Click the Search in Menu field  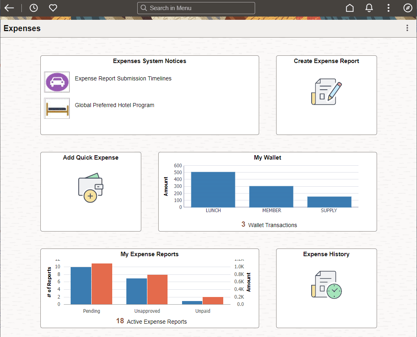[196, 8]
